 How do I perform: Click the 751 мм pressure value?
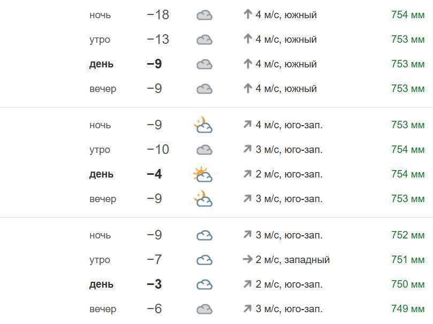[x=408, y=260]
